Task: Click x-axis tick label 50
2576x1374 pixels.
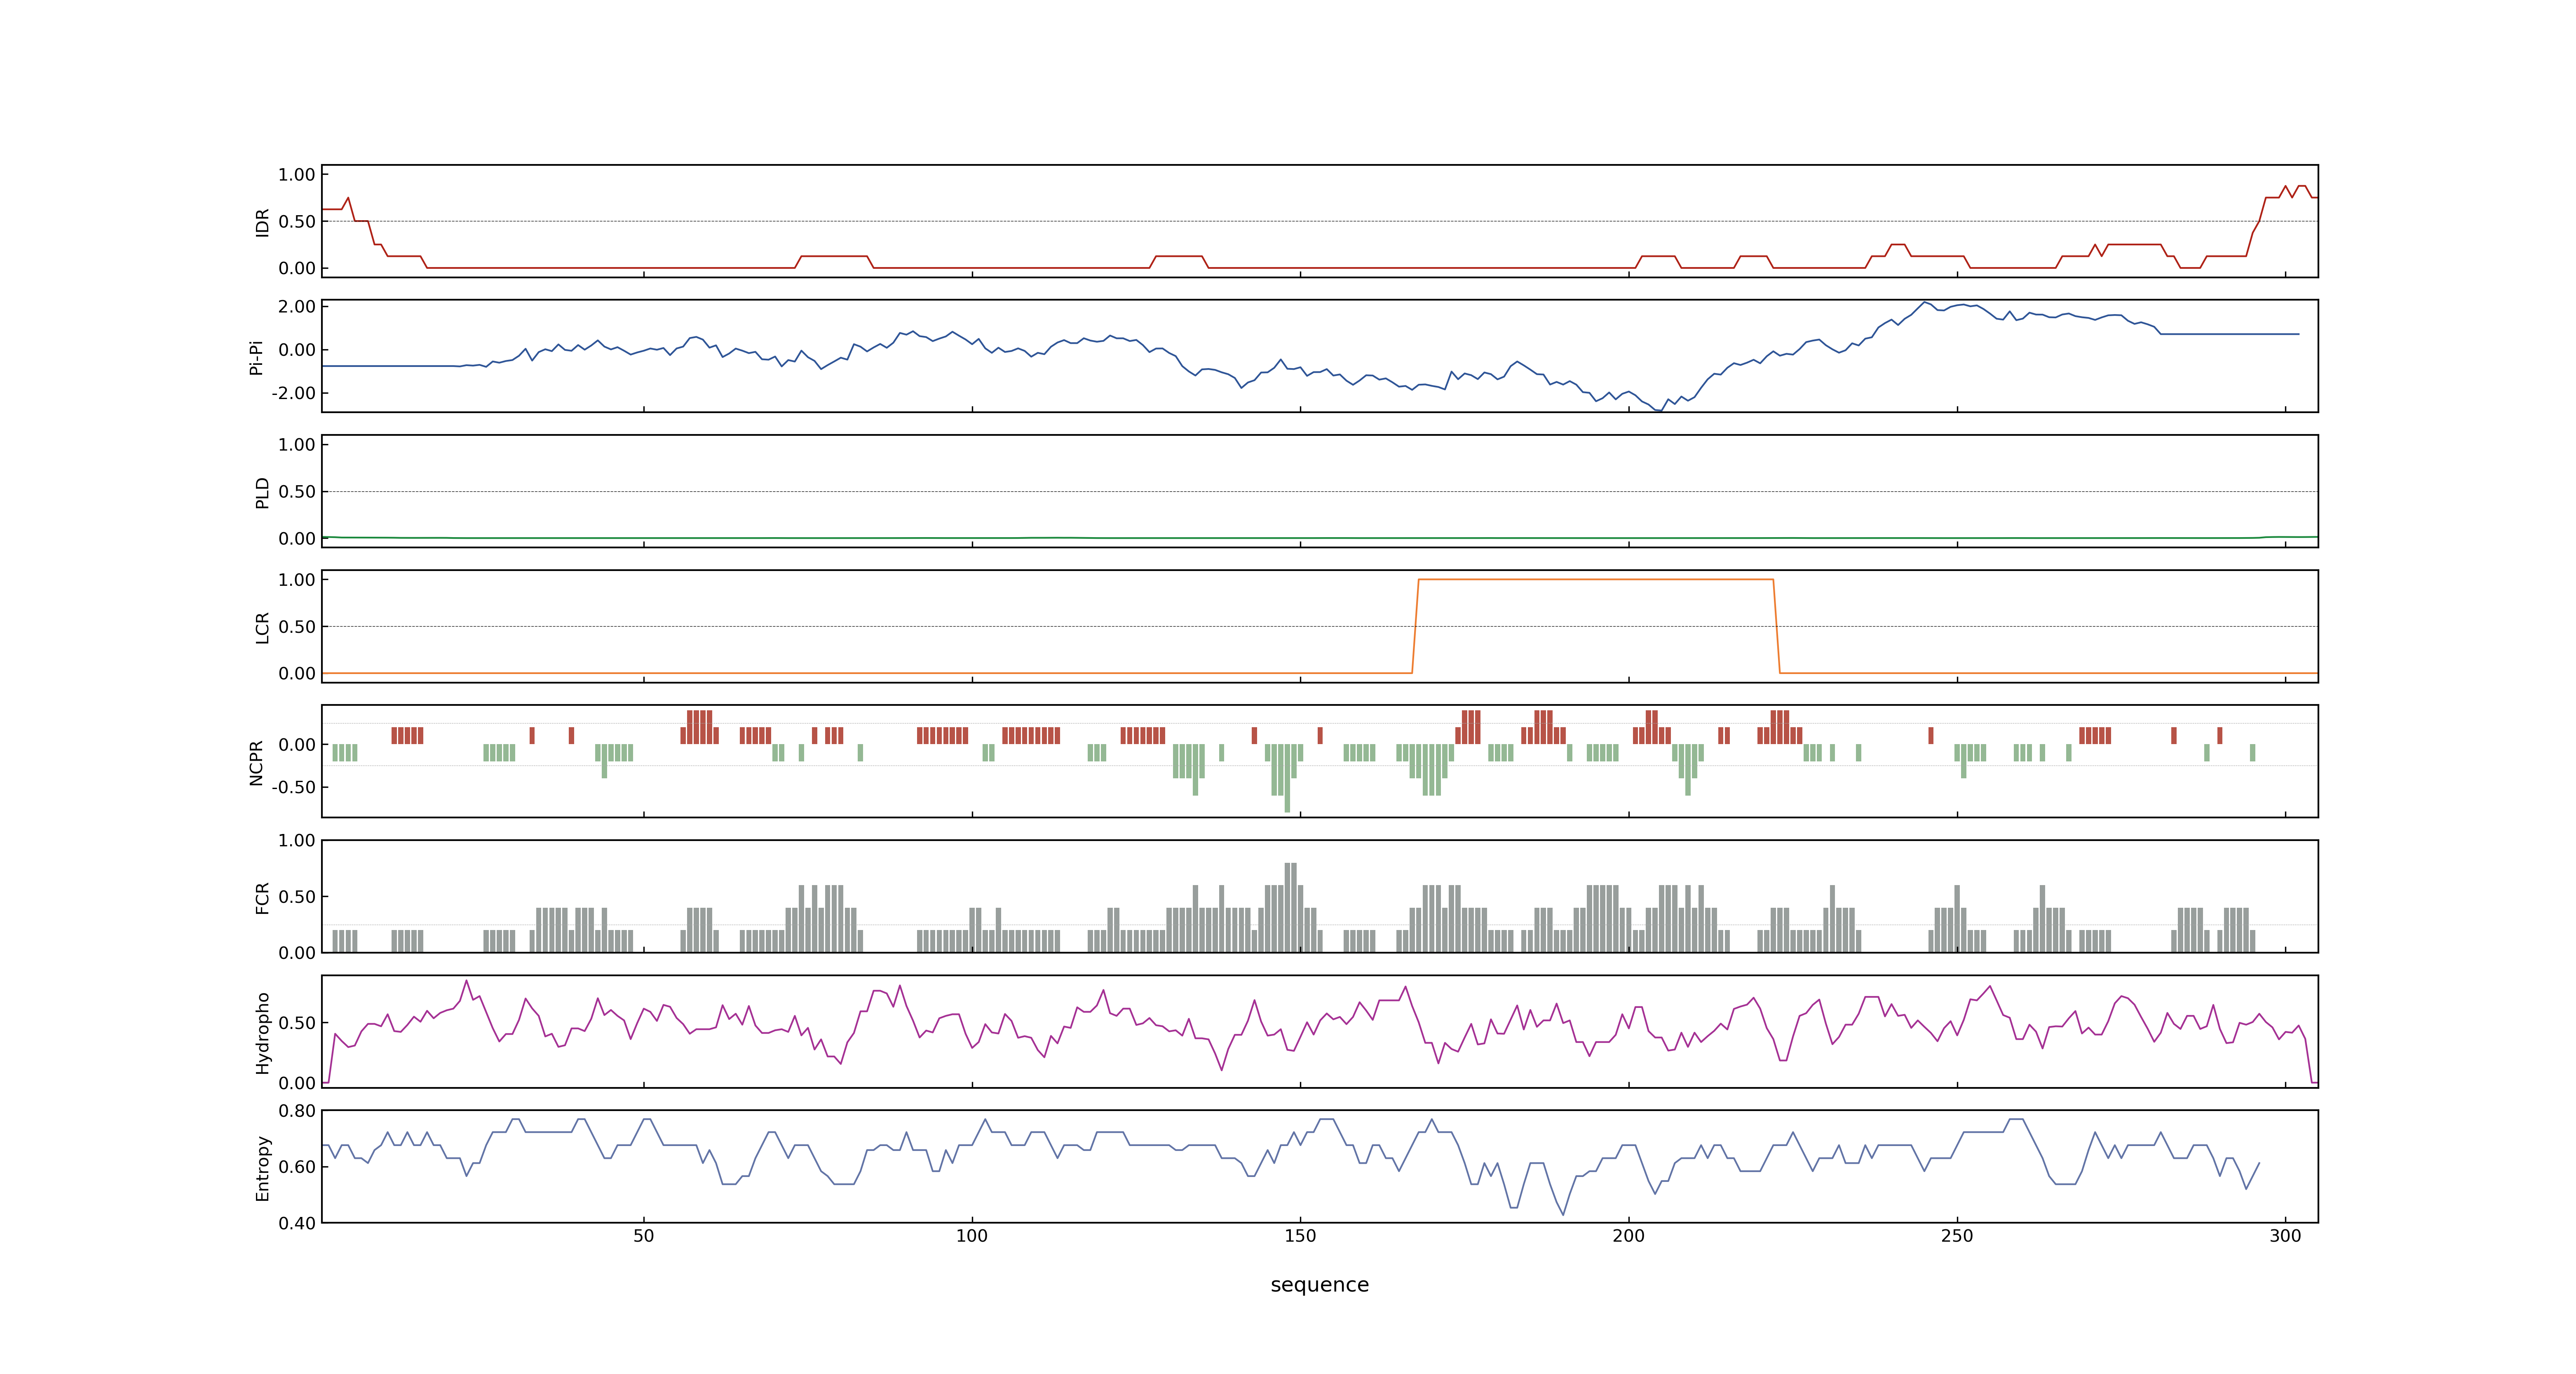Action: [643, 1236]
